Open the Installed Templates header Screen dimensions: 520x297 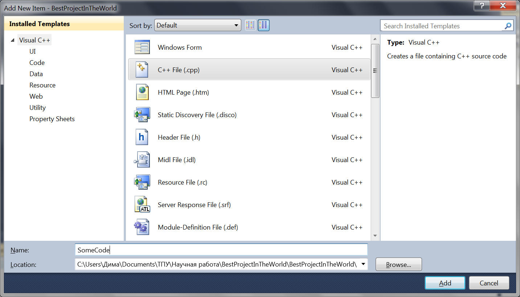click(x=64, y=24)
